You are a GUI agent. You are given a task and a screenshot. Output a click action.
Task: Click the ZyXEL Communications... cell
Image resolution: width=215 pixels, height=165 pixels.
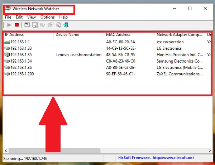[180, 74]
